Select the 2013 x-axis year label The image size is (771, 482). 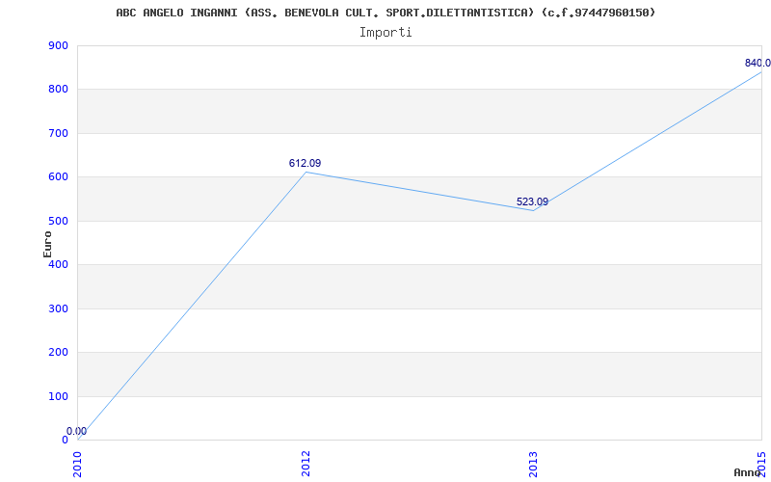tap(534, 464)
